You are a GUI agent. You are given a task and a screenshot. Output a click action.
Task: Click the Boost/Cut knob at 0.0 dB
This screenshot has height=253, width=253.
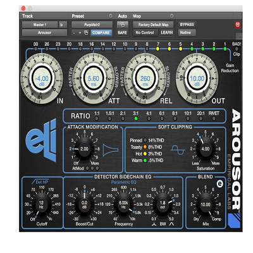pos(84,204)
